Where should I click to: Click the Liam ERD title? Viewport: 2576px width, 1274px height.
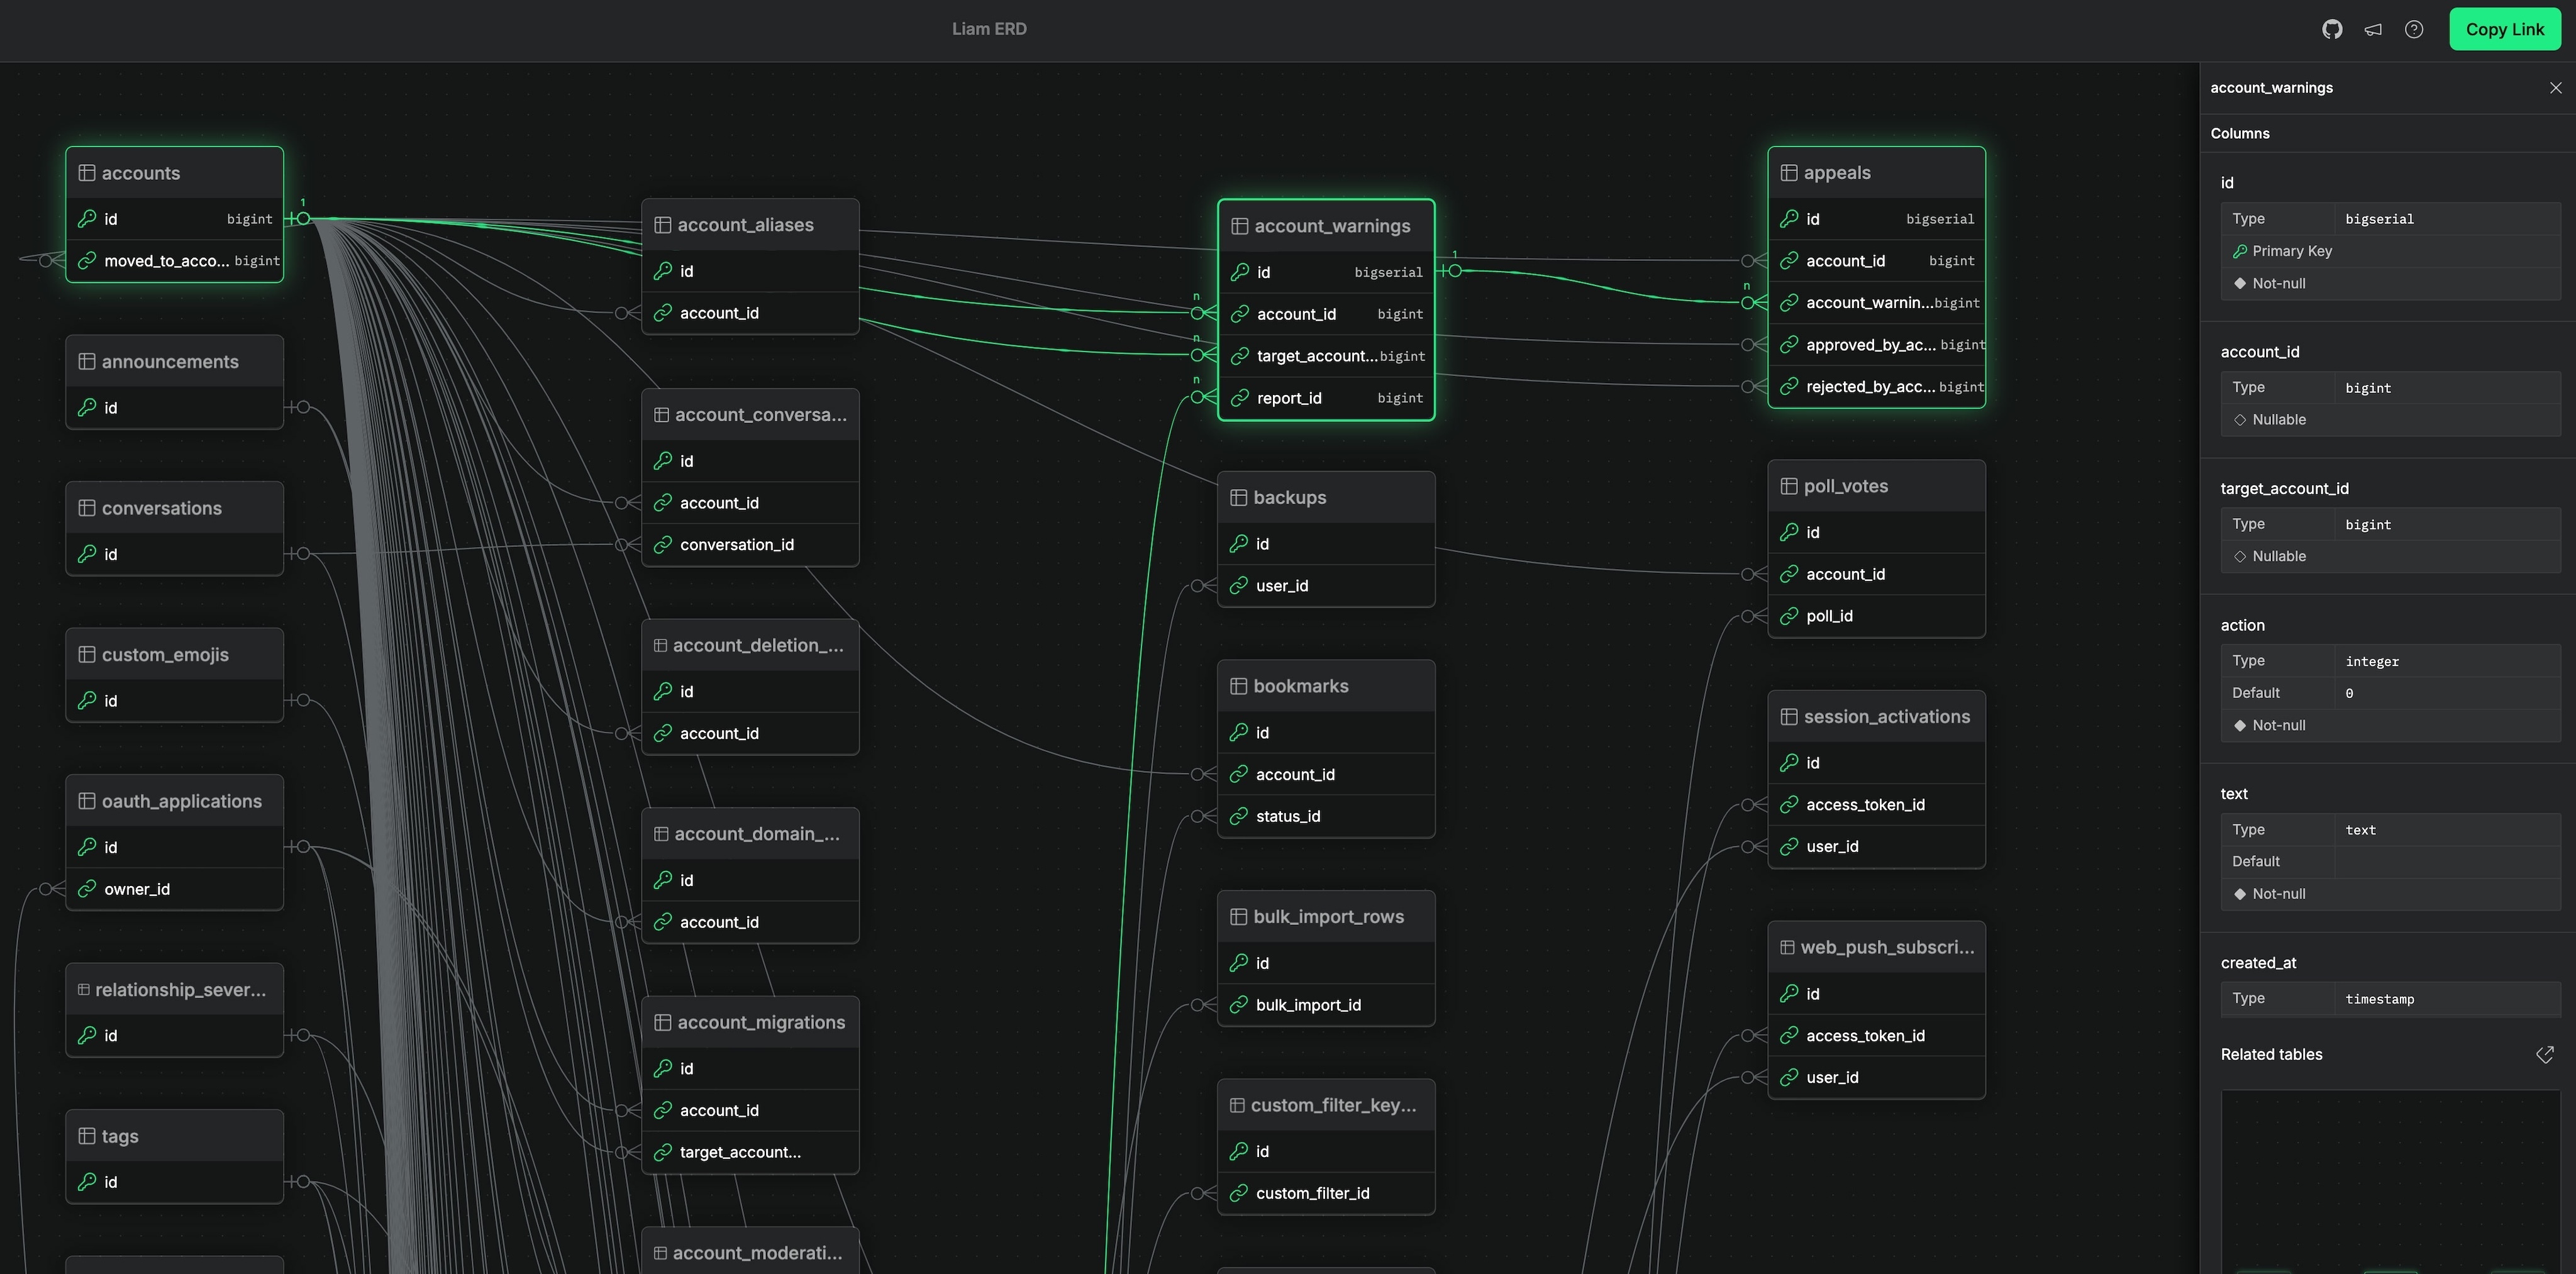pos(989,29)
